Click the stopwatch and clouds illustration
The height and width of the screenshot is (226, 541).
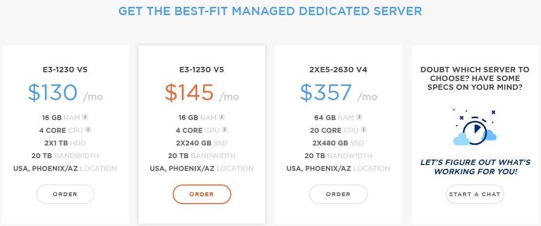475,127
